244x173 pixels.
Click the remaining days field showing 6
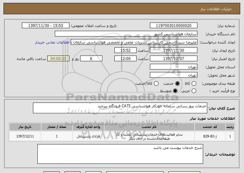point(91,59)
